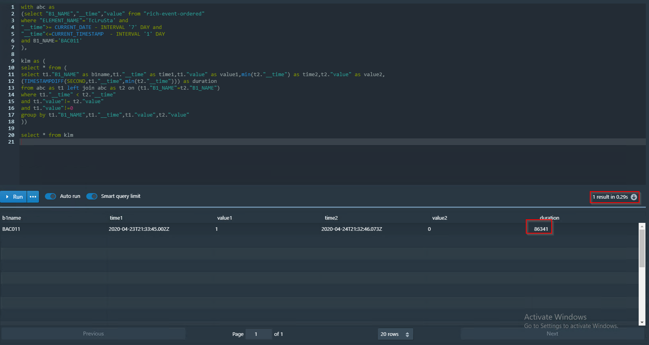Click the line starting with "group by"
Image resolution: width=649 pixels, height=345 pixels.
pos(105,115)
